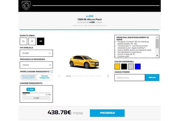Show next car image
Image resolution: width=179 pixels, height=121 pixels.
tap(108, 76)
